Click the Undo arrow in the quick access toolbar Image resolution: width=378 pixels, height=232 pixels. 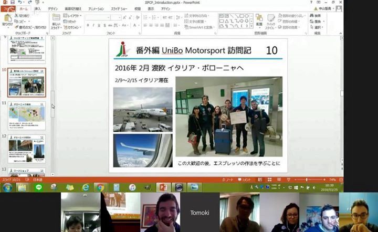pyautogui.click(x=20, y=3)
